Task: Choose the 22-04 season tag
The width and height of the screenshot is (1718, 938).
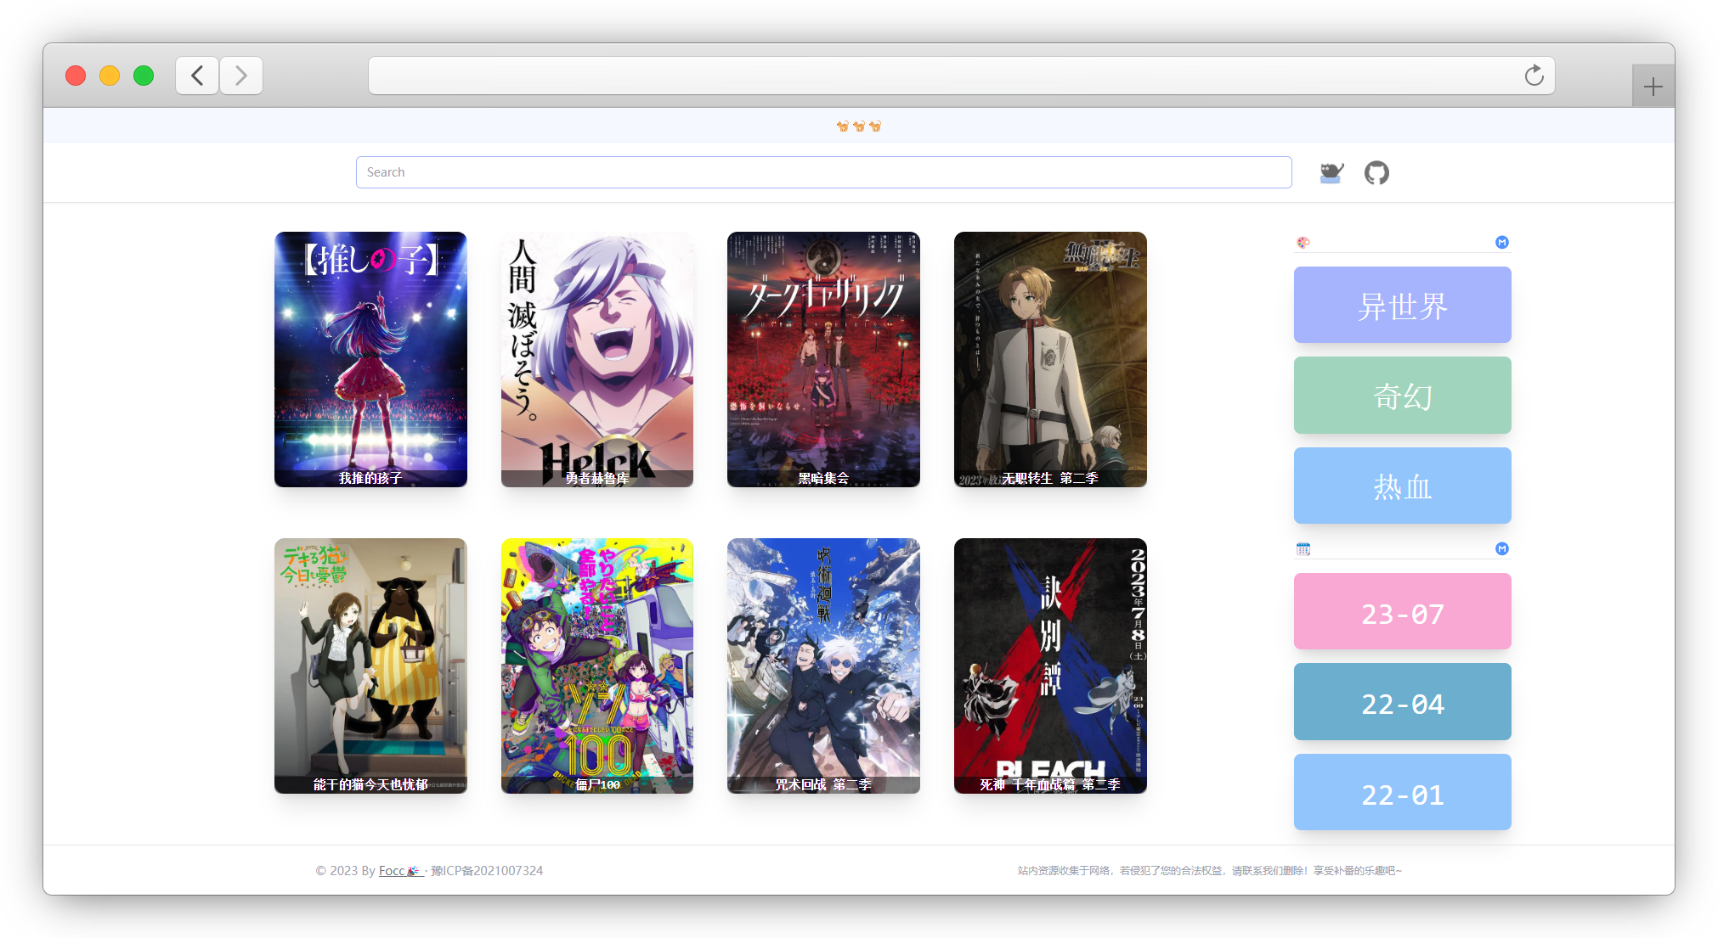Action: [1402, 702]
